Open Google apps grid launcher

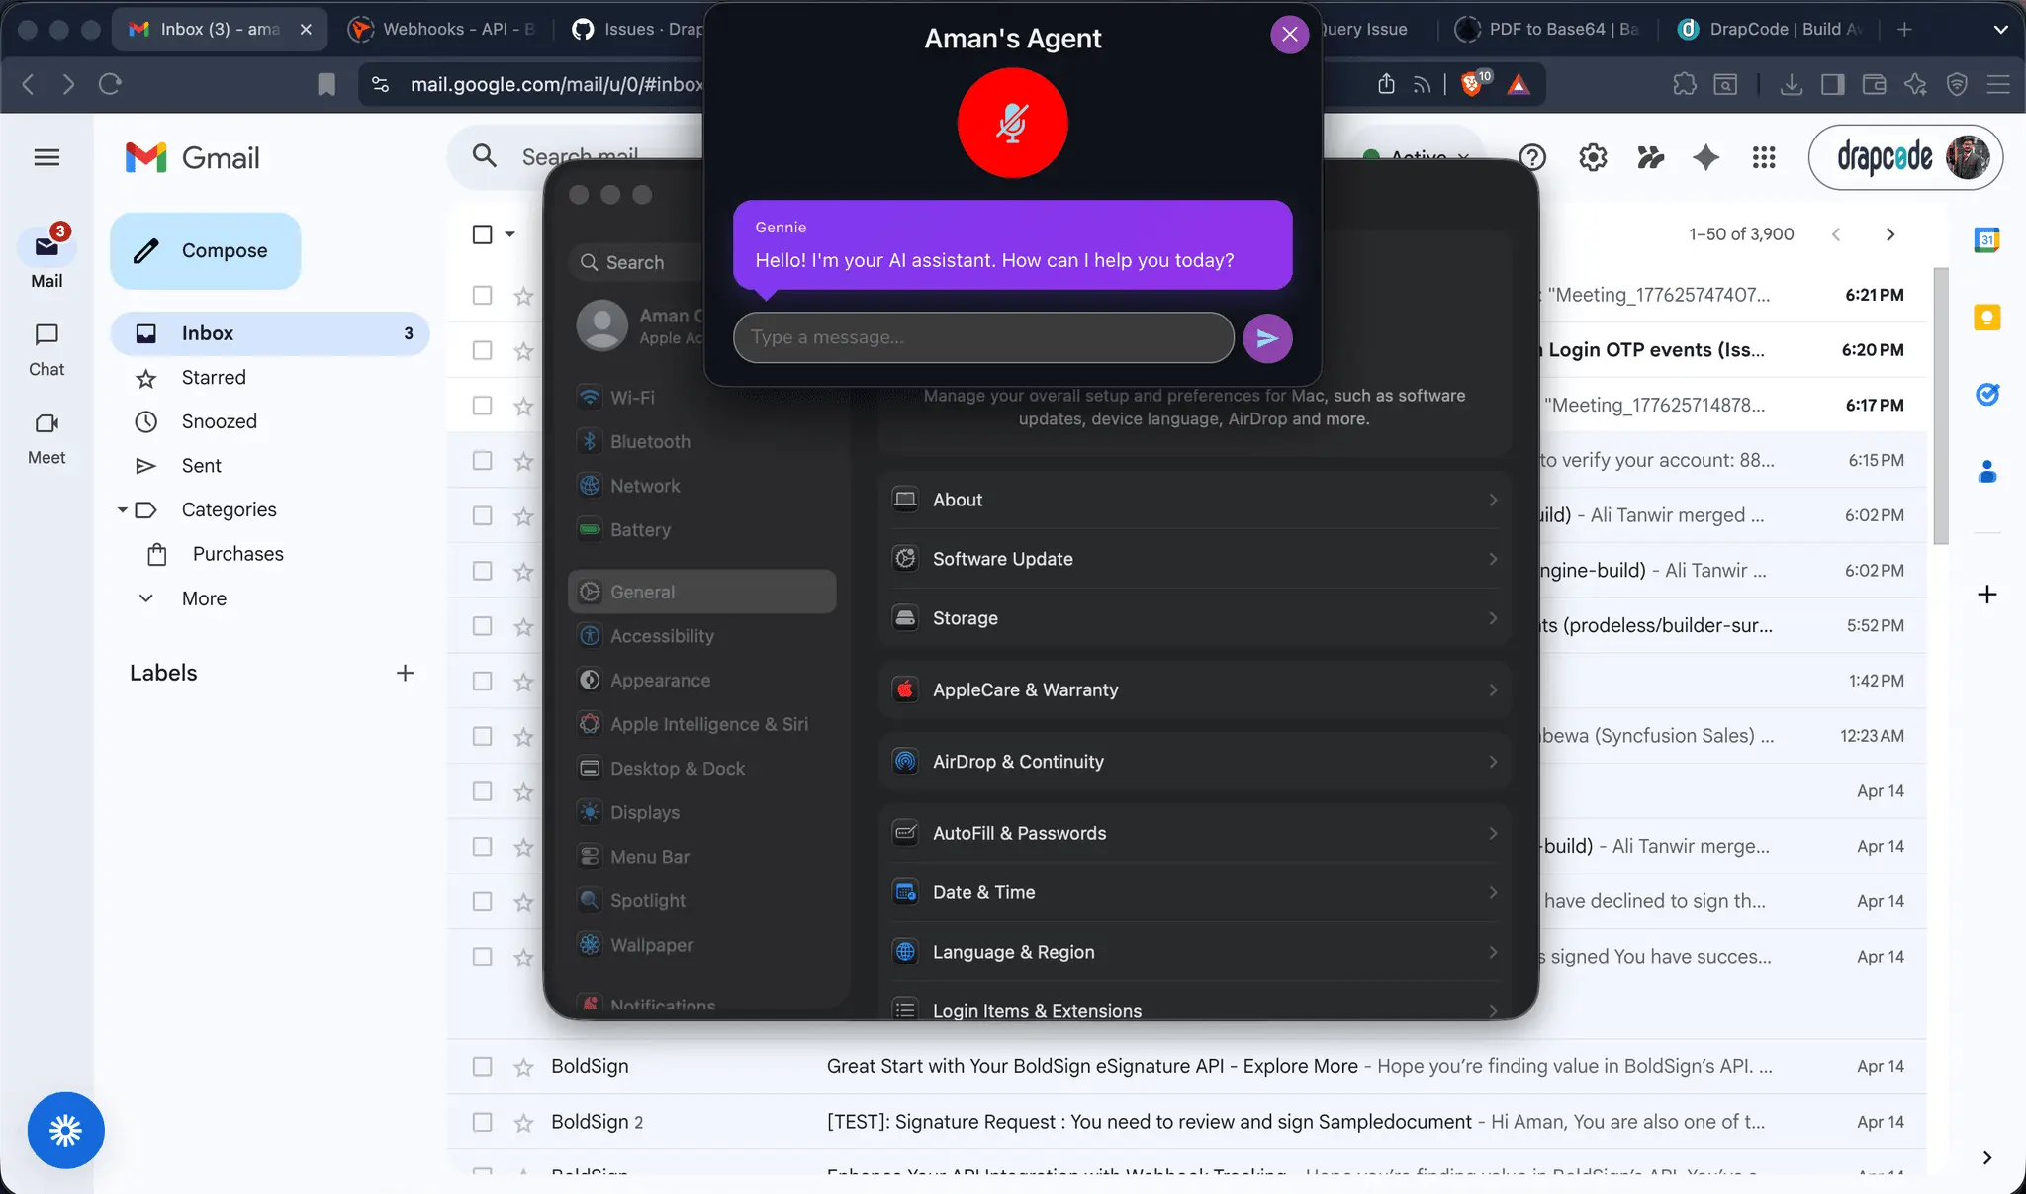[1764, 157]
